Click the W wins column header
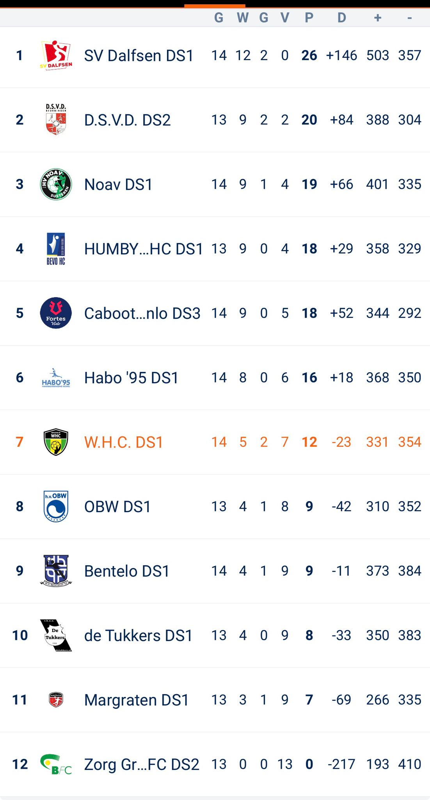430x800 pixels. click(243, 18)
